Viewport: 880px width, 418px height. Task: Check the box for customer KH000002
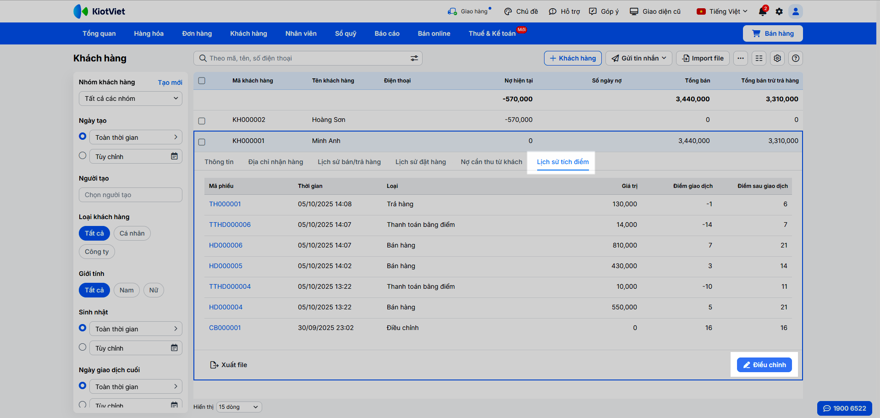(x=202, y=121)
